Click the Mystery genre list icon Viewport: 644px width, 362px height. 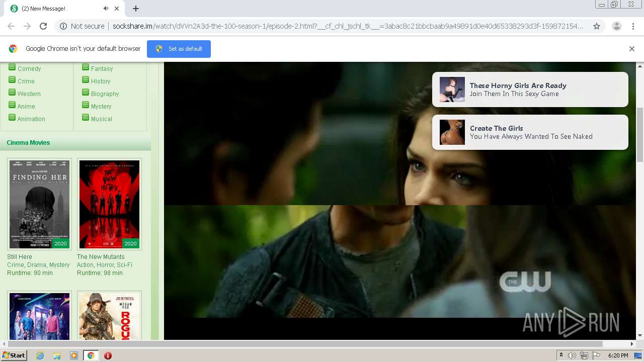86,105
